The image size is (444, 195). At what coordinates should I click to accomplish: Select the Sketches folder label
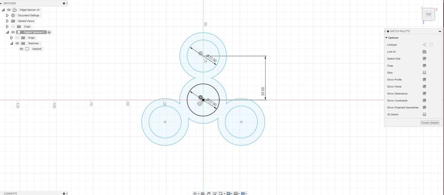click(x=33, y=43)
